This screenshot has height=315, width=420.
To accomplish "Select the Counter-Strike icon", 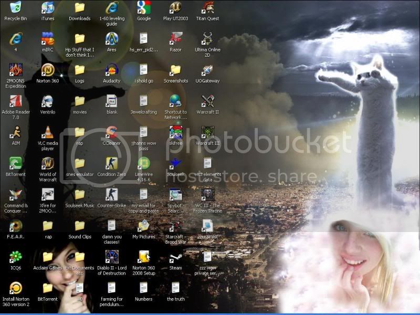I will pyautogui.click(x=111, y=194).
